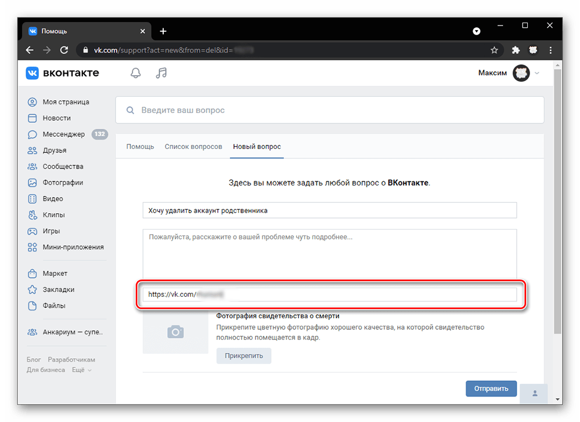Bookmark this page with the star icon
The height and width of the screenshot is (422, 580).
(x=494, y=50)
